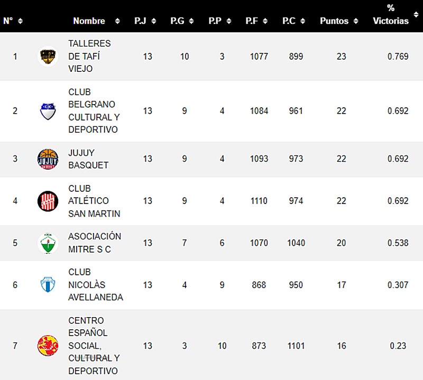Click the Centro Español team logo
Image resolution: width=423 pixels, height=380 pixels.
[x=48, y=346]
